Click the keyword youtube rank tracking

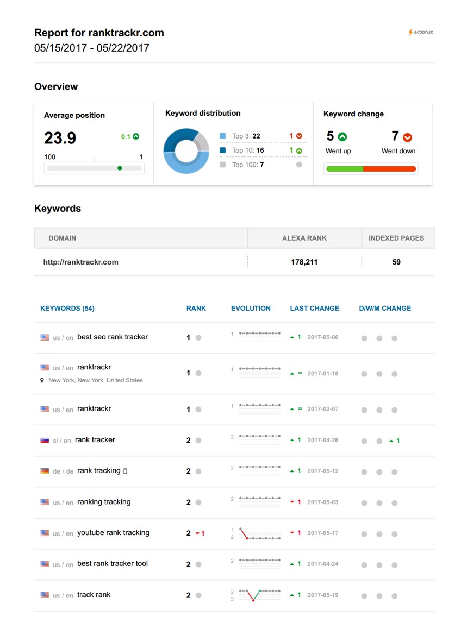[113, 533]
